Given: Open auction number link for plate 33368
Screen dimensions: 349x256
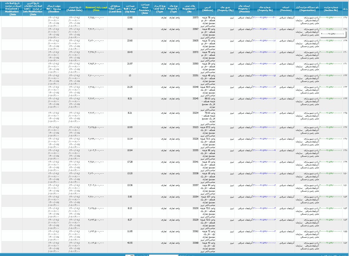Looking at the screenshot, I should (x=331, y=242).
